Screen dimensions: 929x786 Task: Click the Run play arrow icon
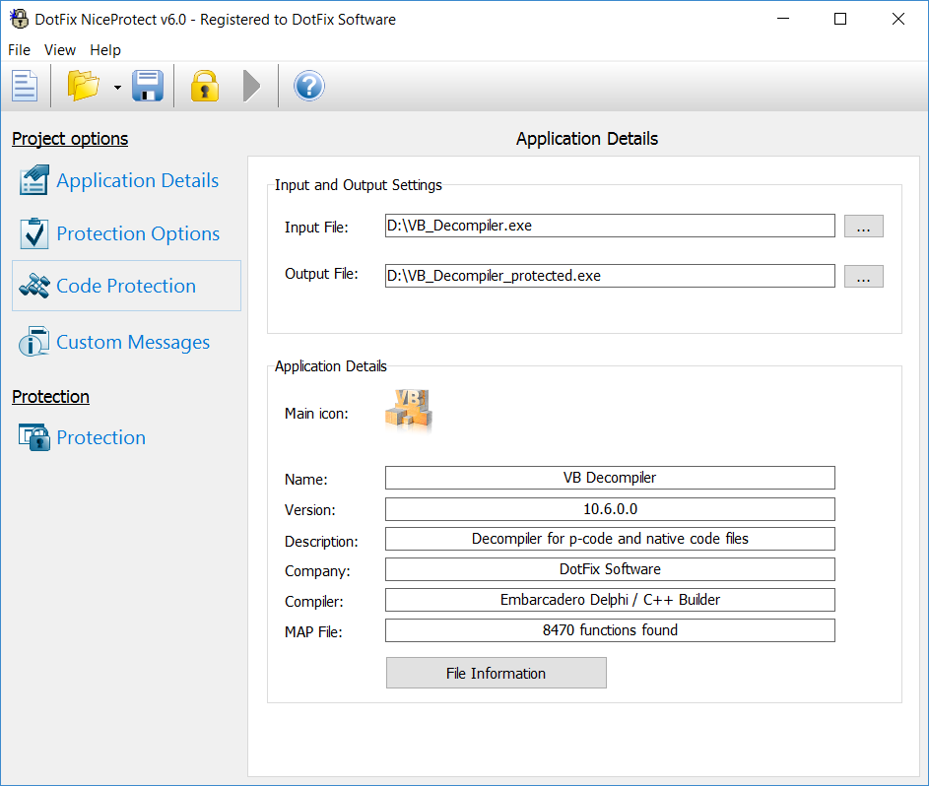[251, 86]
